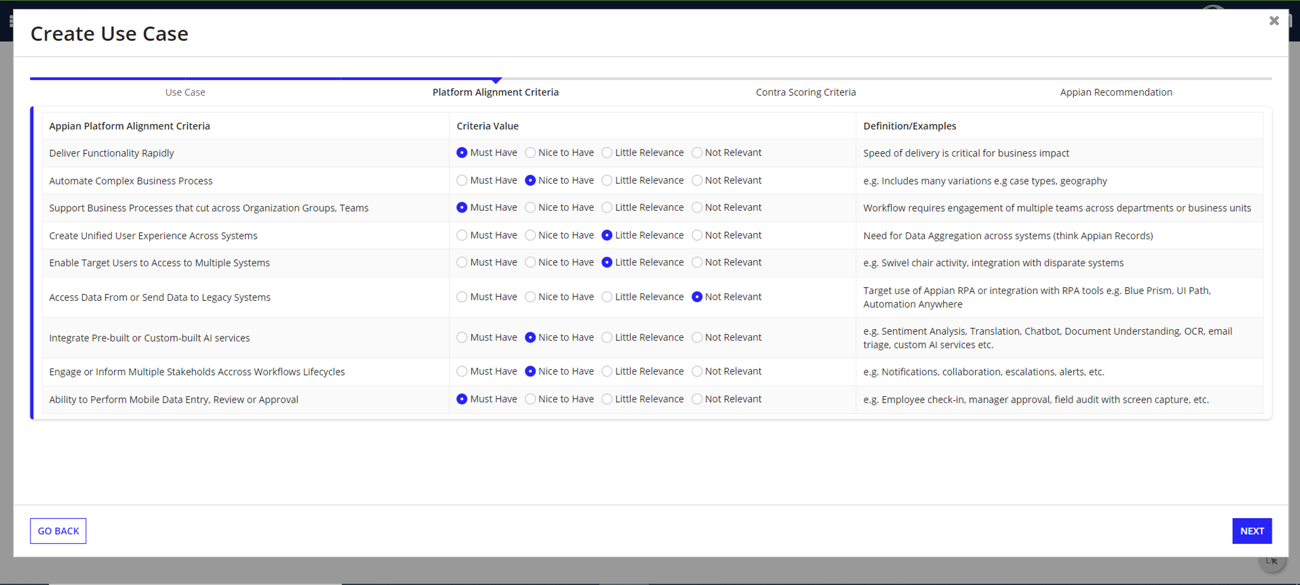Set Create Unified User Experience to Nice to Have
This screenshot has width=1300, height=585.
530,235
